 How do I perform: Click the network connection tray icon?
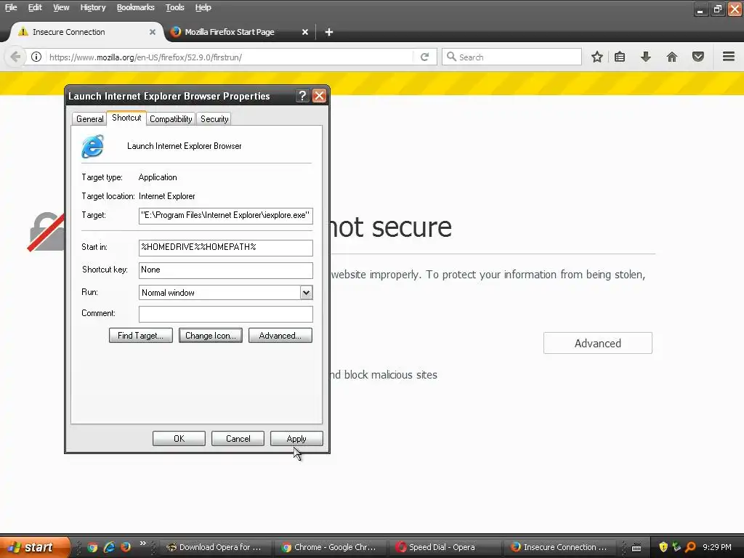[x=676, y=547]
